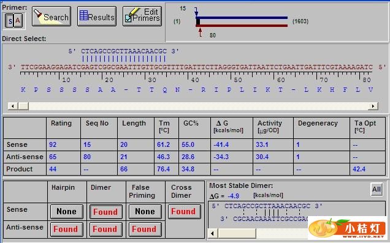This screenshot has width=390, height=243.
Task: Click the Sense Rating value 92
Action: (53, 144)
